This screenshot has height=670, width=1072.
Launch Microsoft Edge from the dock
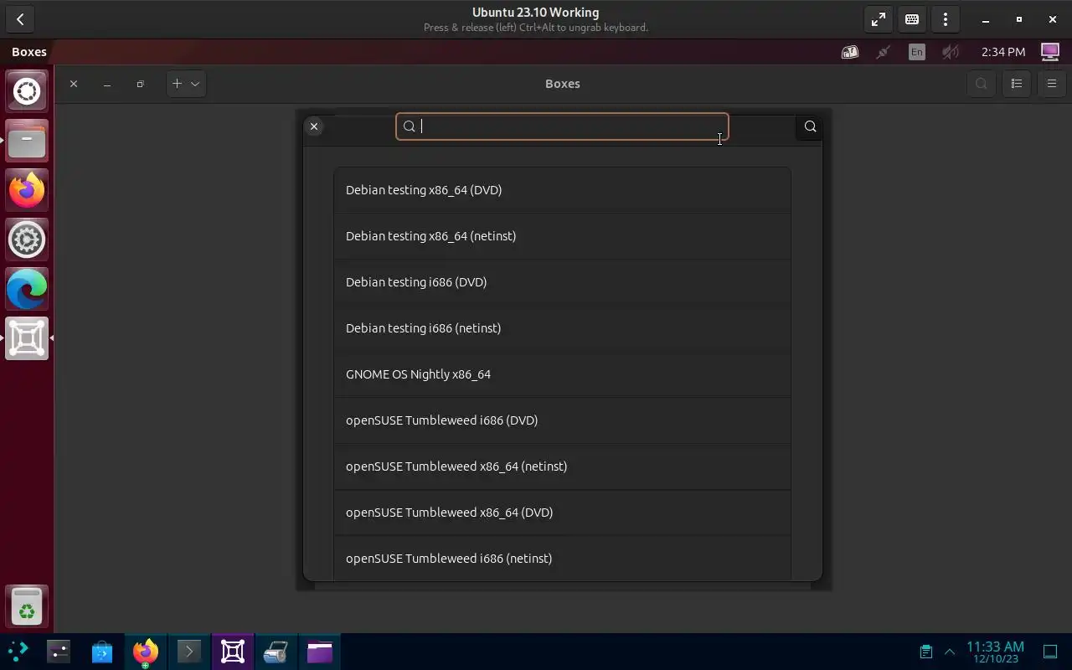tap(27, 289)
